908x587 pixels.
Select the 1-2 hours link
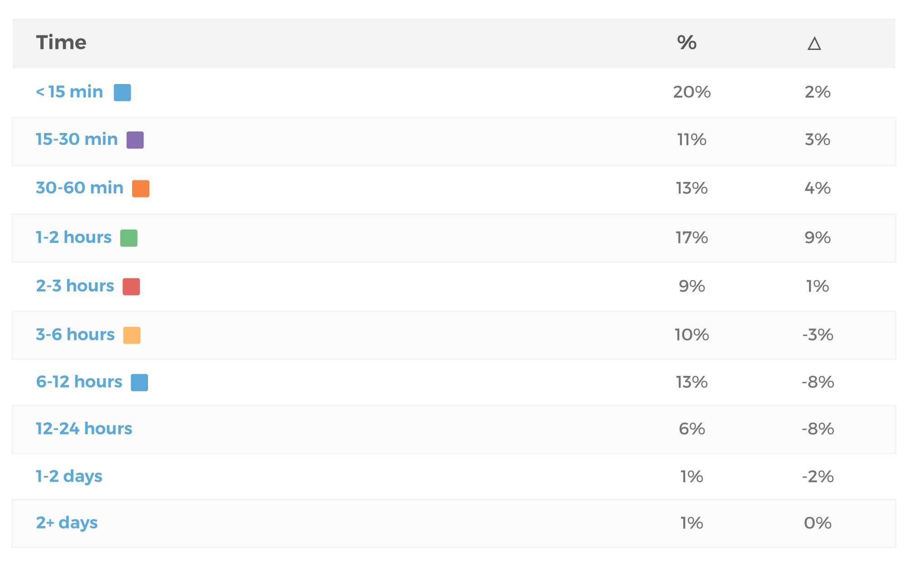click(74, 237)
